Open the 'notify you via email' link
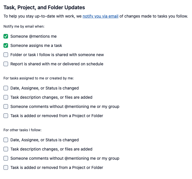This screenshot has width=192, height=179. point(100,16)
